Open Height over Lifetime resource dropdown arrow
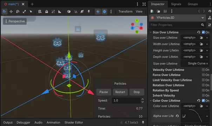 (207, 50)
